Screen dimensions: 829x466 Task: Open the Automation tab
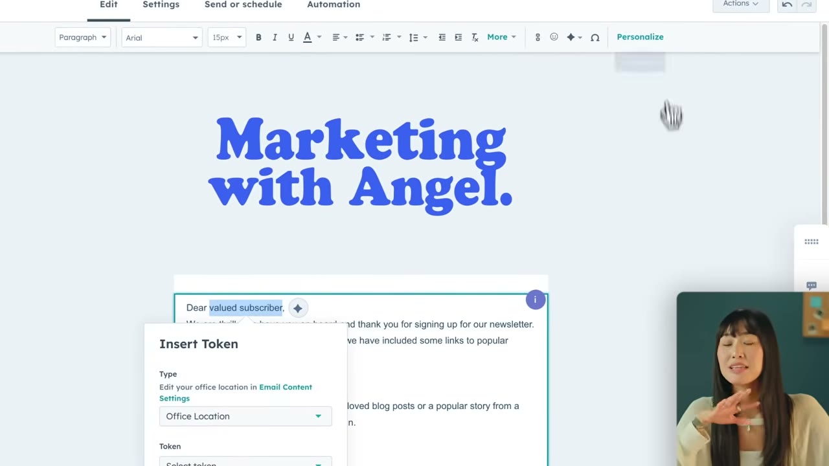click(334, 5)
